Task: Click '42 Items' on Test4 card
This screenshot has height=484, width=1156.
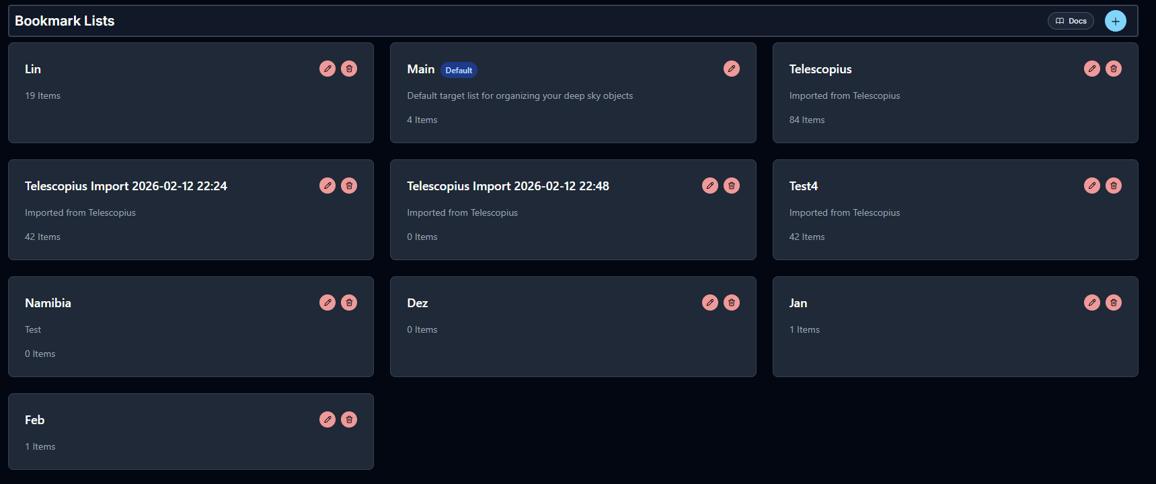Action: click(807, 237)
